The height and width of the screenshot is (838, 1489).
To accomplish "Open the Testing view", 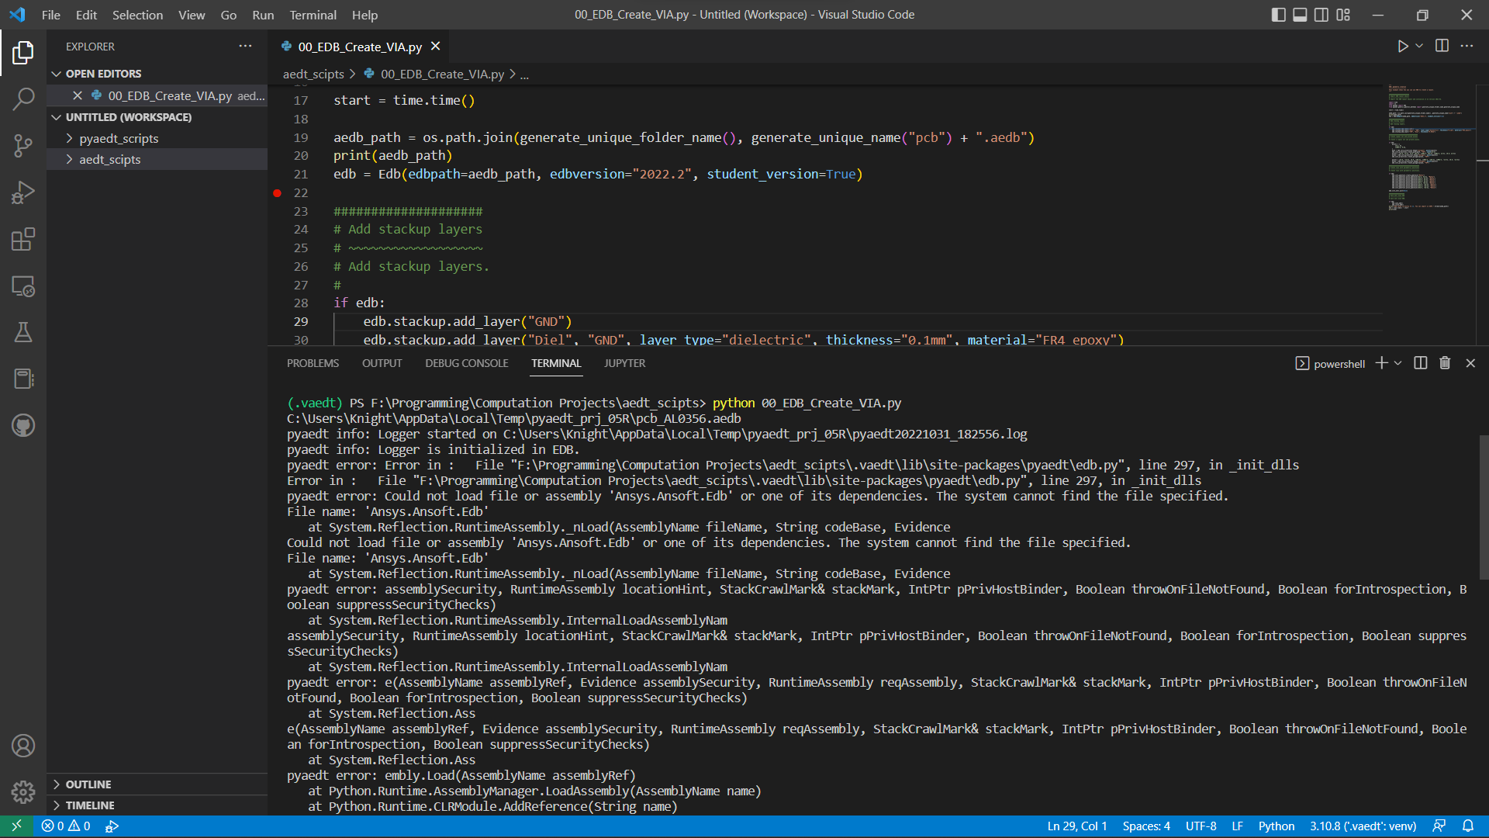I will pos(23,332).
